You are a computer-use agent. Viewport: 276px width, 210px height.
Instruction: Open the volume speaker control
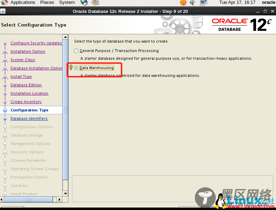pyautogui.click(x=193, y=2)
